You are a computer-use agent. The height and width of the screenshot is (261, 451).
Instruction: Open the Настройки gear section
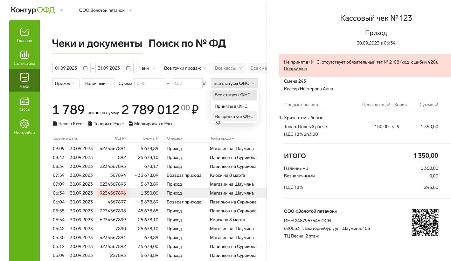(24, 127)
